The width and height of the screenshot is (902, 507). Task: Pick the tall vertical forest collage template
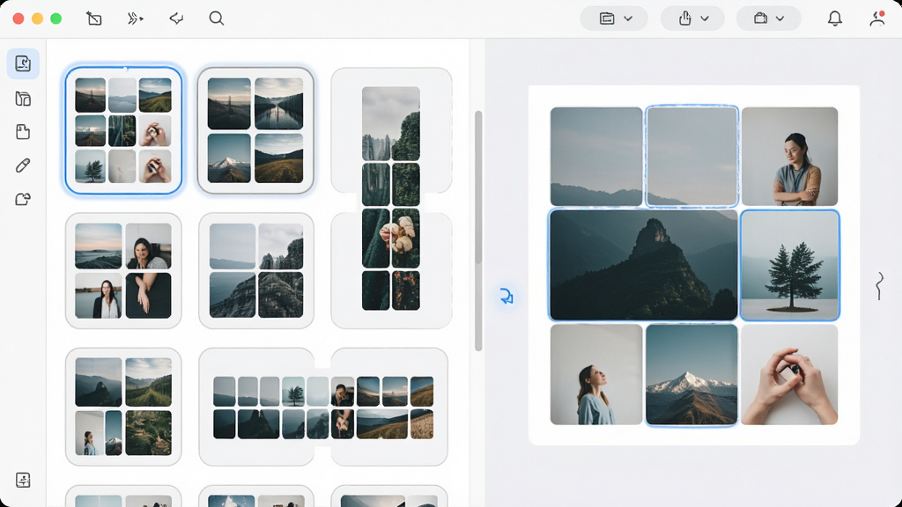point(391,198)
